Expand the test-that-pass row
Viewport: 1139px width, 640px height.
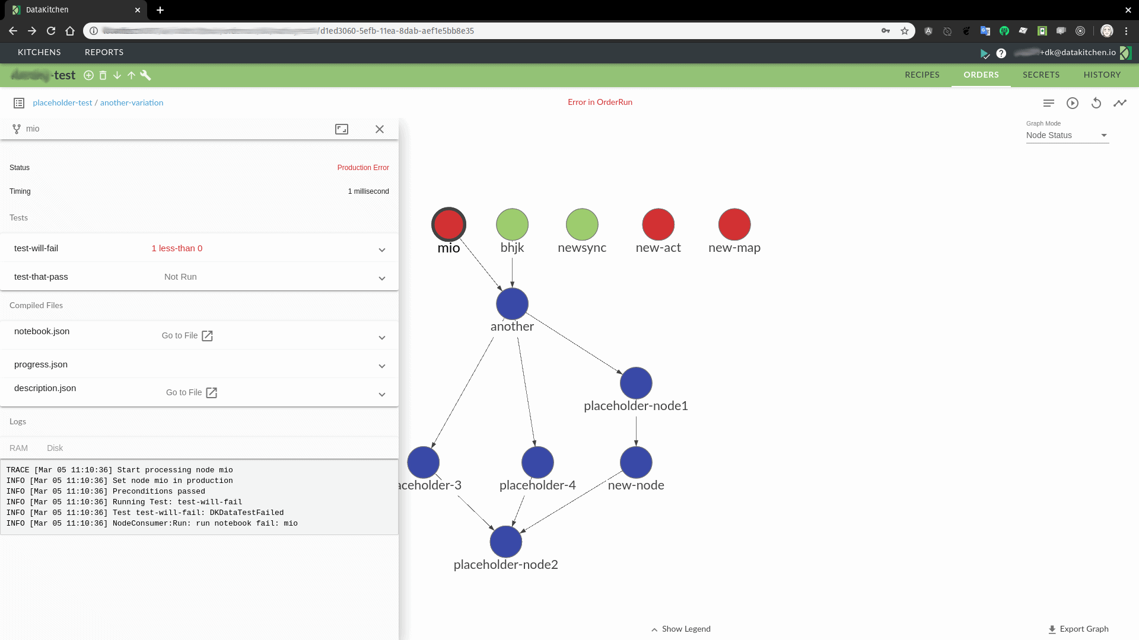pos(382,278)
